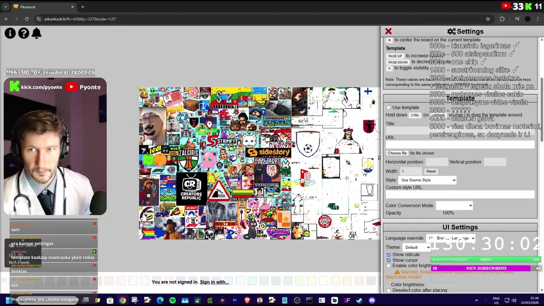The width and height of the screenshot is (544, 306).
Task: Open Google Chrome from the taskbar
Action: pyautogui.click(x=122, y=300)
